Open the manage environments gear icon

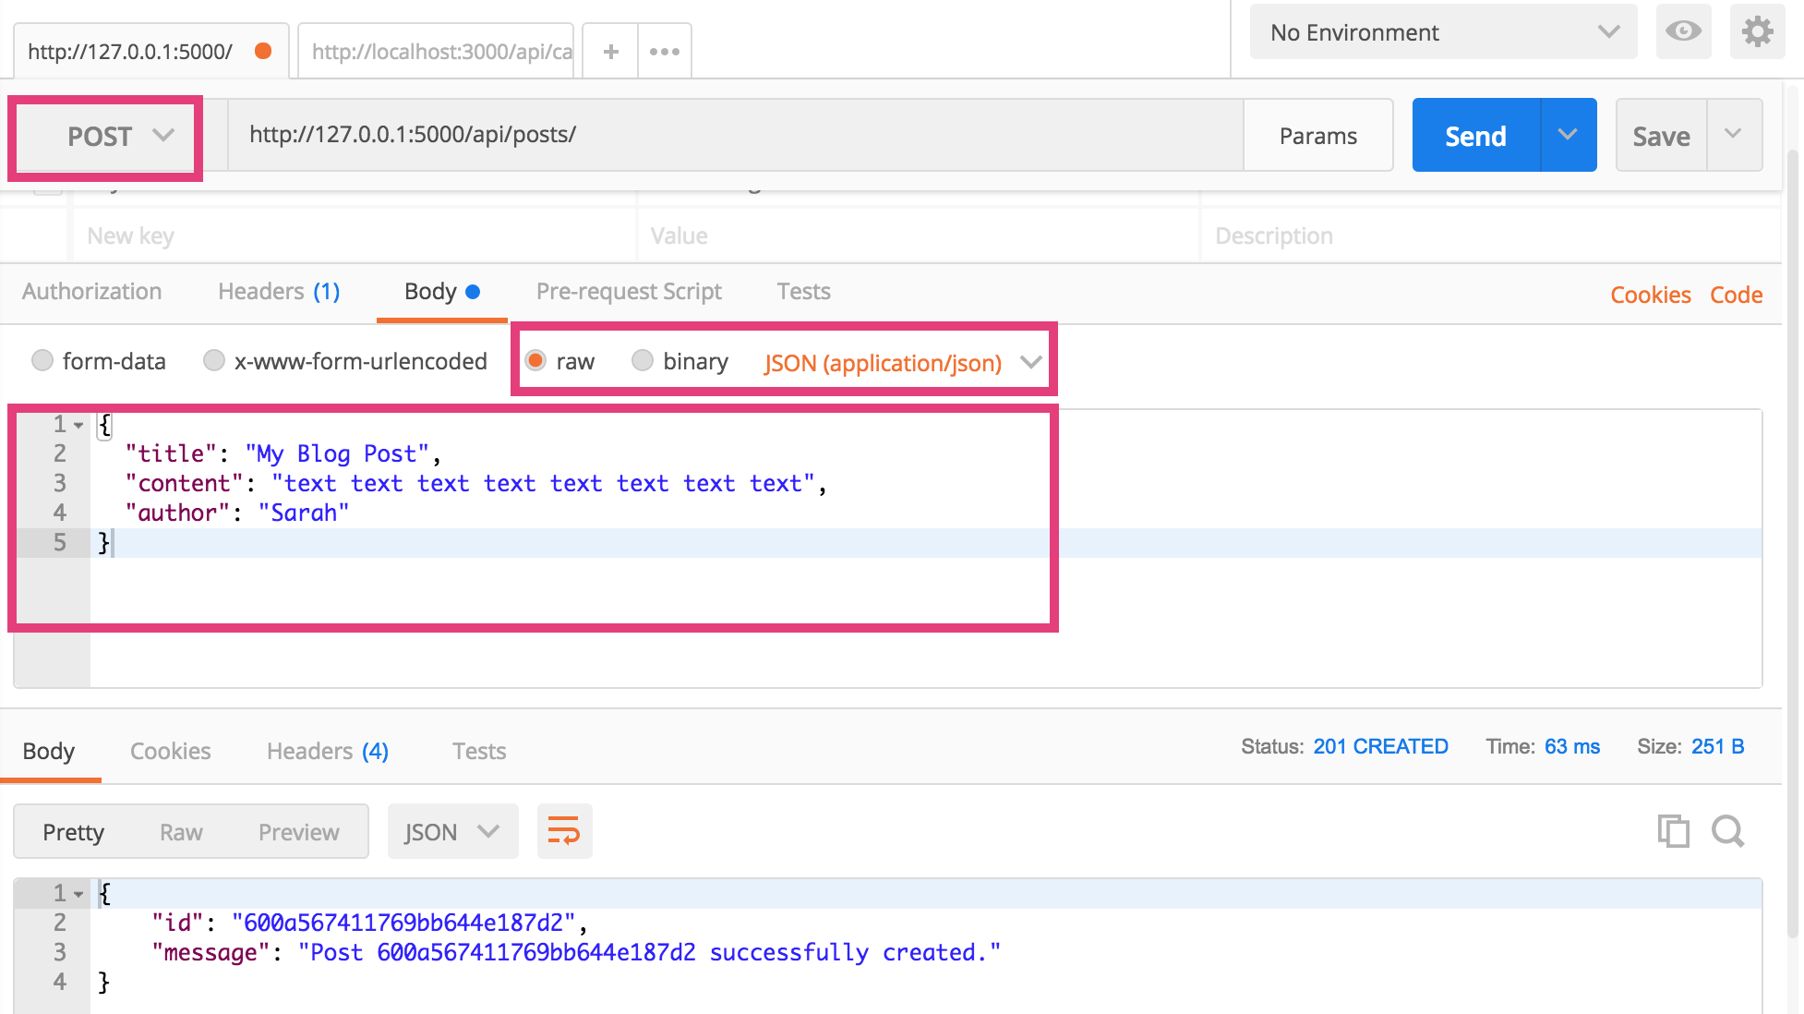(1757, 32)
